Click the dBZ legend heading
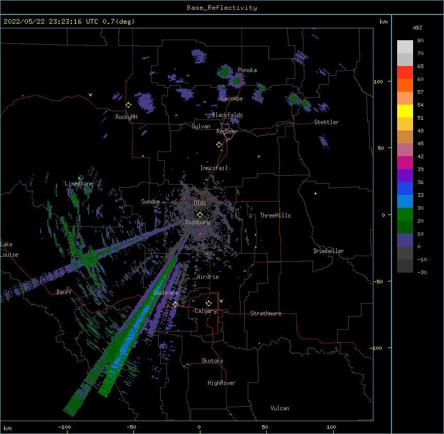Screen dimensions: 444x434 [417, 27]
